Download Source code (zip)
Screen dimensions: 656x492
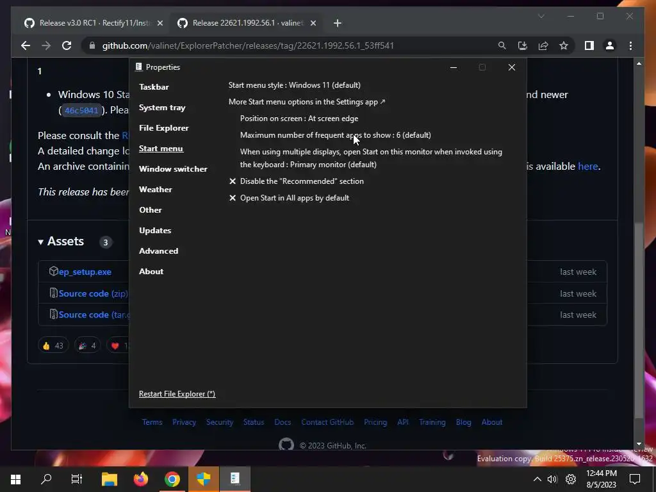tap(93, 293)
